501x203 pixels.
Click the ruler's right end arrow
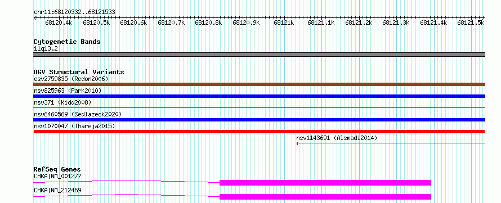484,17
